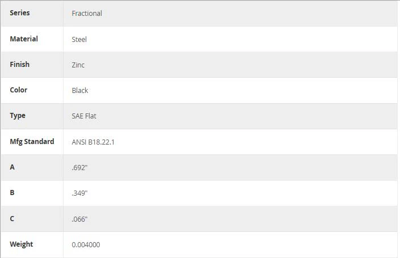Screen dimensions: 400x258
Task: Click the Type row label
Action: click(x=18, y=116)
